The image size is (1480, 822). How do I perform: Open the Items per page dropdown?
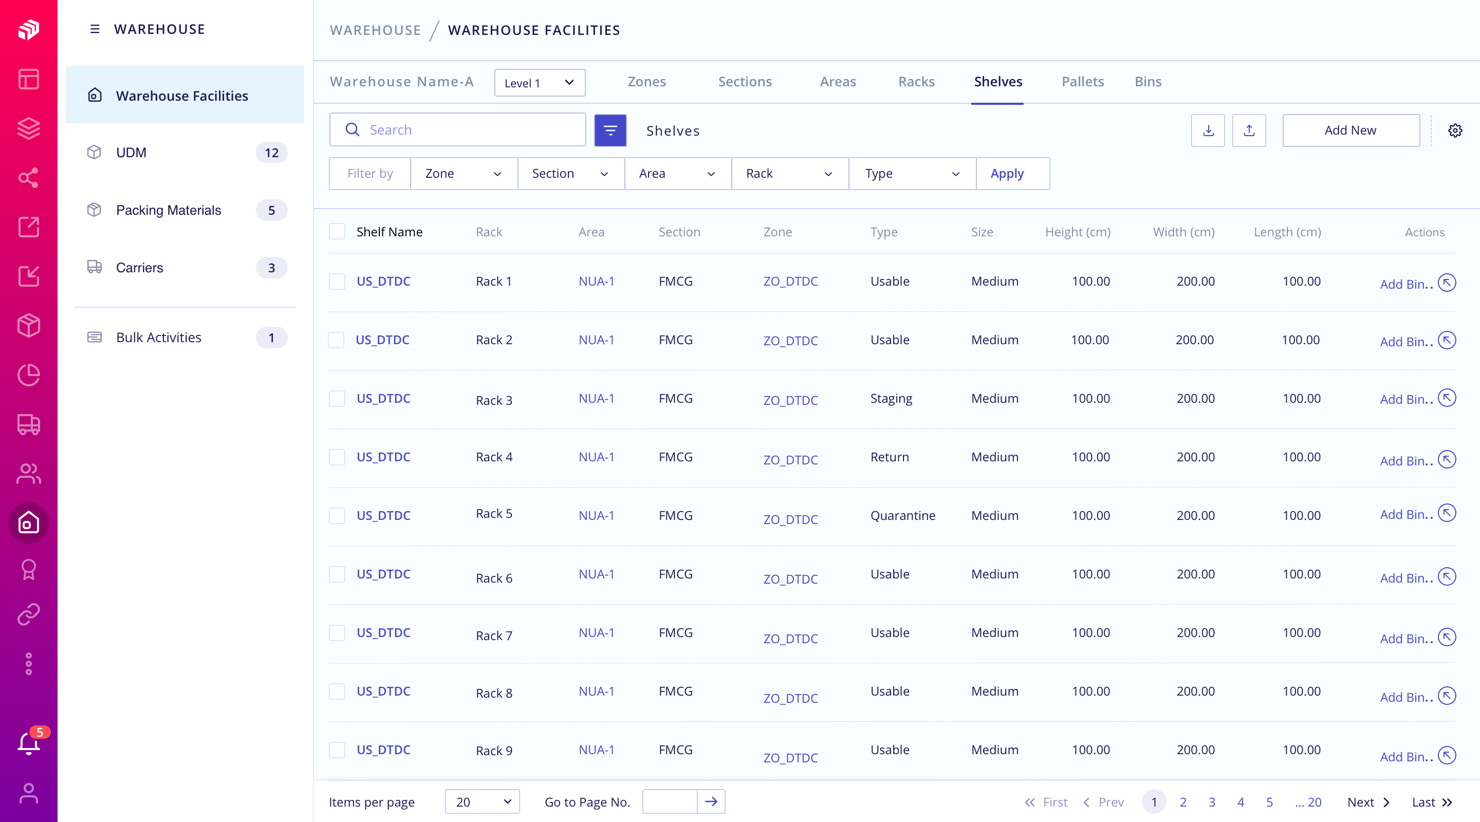(482, 801)
